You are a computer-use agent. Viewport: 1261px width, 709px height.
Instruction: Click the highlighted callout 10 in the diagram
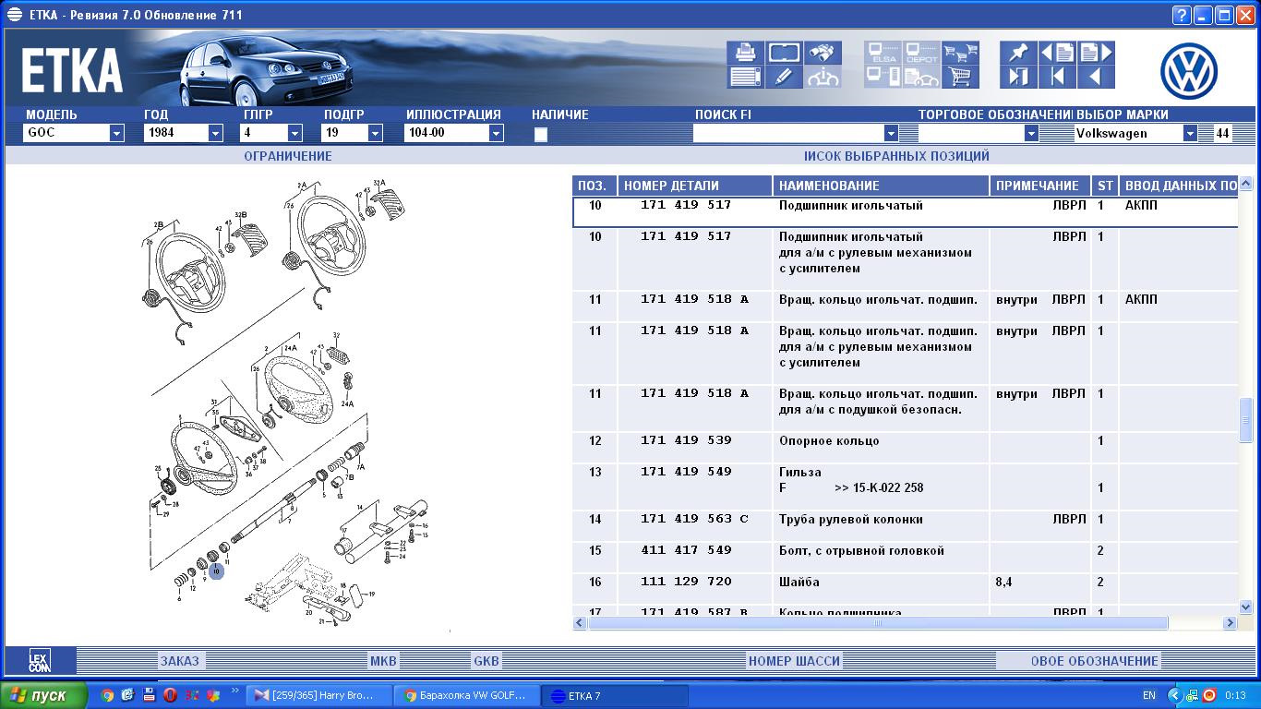click(x=216, y=571)
